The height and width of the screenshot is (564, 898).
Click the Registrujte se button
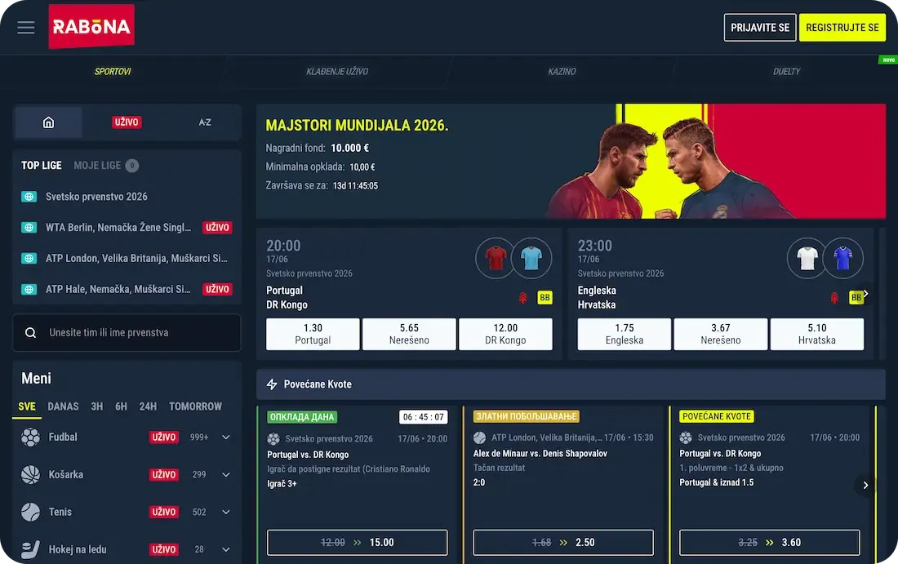pyautogui.click(x=842, y=28)
